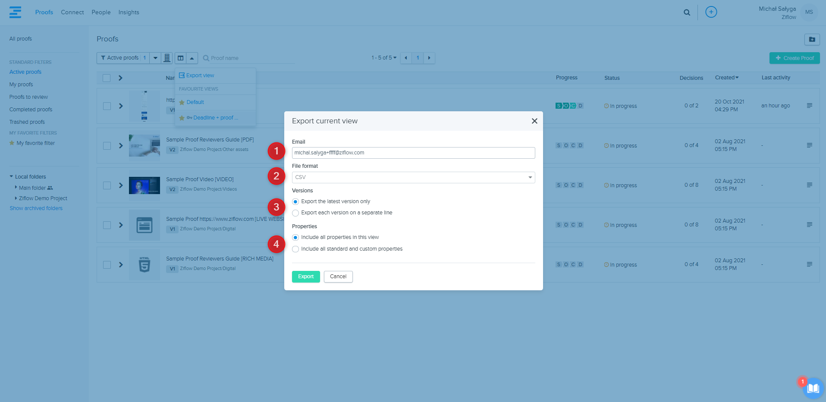Click the Cancel button

[338, 276]
